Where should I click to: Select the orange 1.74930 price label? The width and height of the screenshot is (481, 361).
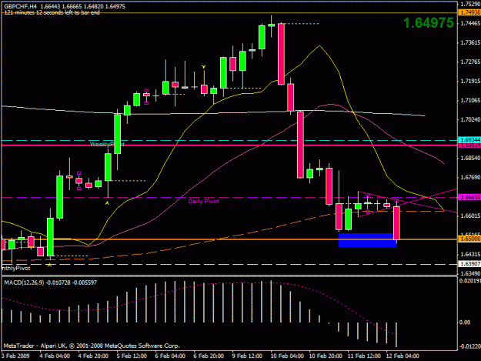469,12
